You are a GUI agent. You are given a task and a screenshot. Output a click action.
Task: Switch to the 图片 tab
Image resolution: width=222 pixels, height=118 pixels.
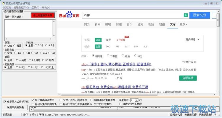tap(140, 24)
